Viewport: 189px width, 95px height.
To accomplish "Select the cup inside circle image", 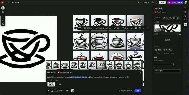I will tap(99, 41).
